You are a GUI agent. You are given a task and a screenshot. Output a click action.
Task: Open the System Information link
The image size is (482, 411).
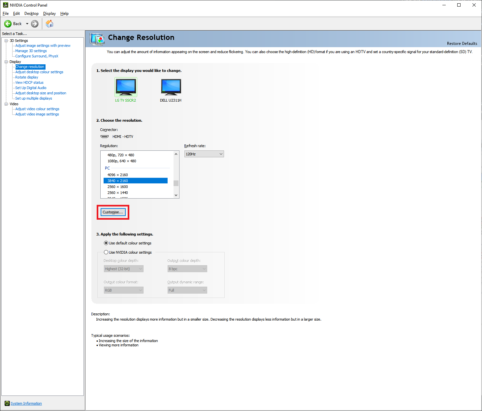[x=26, y=403]
